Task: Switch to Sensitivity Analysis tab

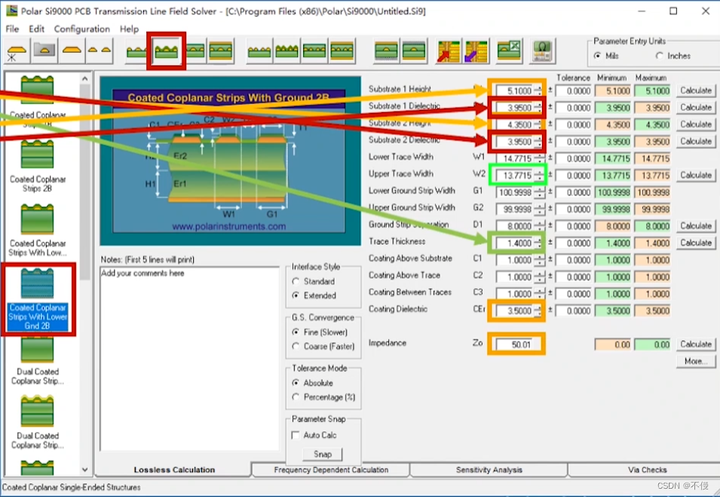Action: (489, 470)
